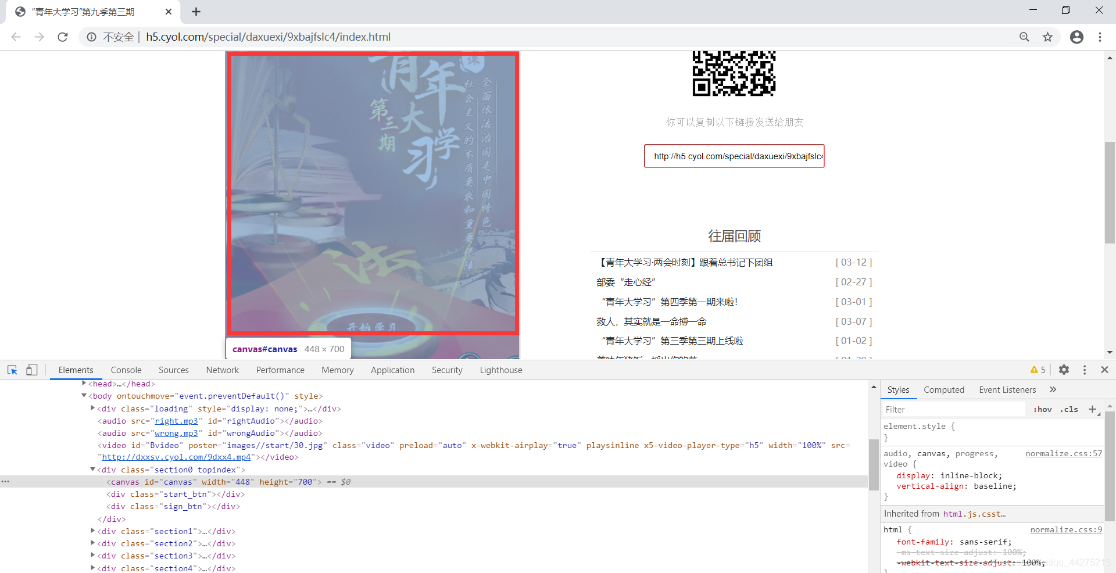Open the 9dxx4.mp4 video URL link
This screenshot has height=573, width=1116.
tap(177, 457)
